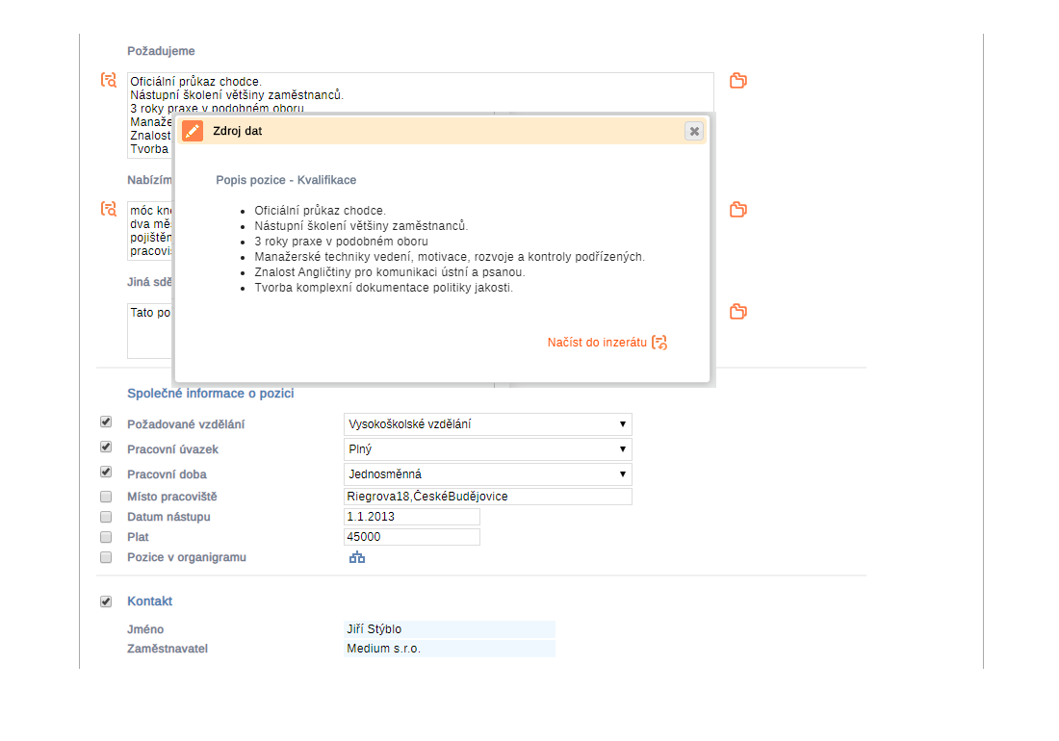Image resolution: width=1059 pixels, height=741 pixels.
Task: Open the Pracovní doba dropdown showing Jednosměnná
Action: pos(487,474)
